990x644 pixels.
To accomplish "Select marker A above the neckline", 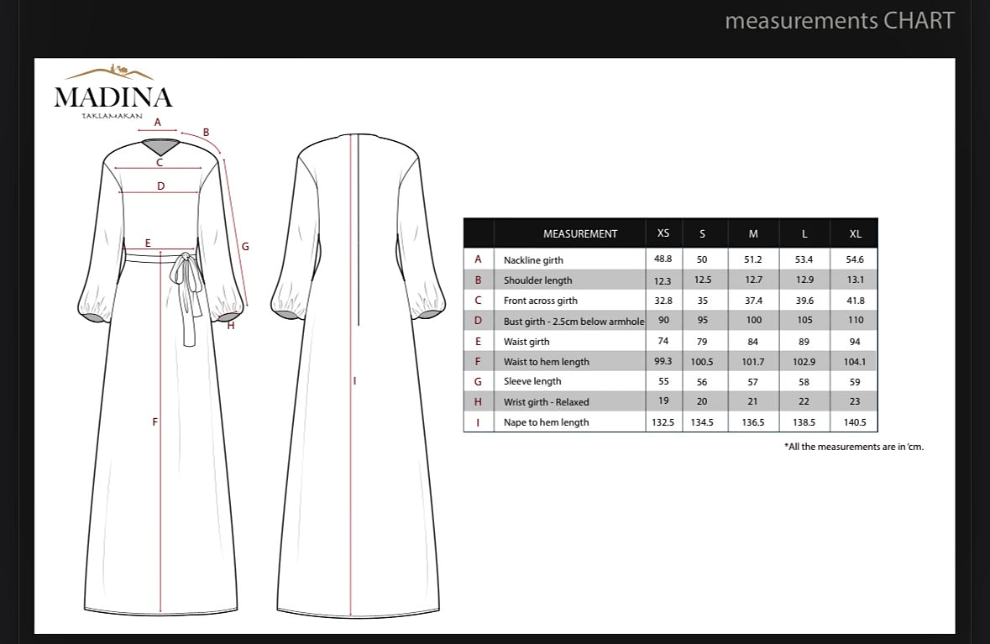I will tap(156, 123).
